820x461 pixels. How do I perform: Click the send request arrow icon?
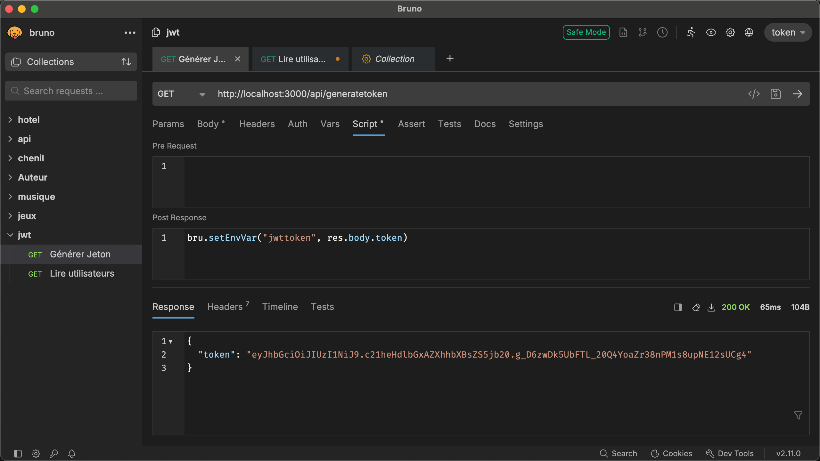point(797,94)
